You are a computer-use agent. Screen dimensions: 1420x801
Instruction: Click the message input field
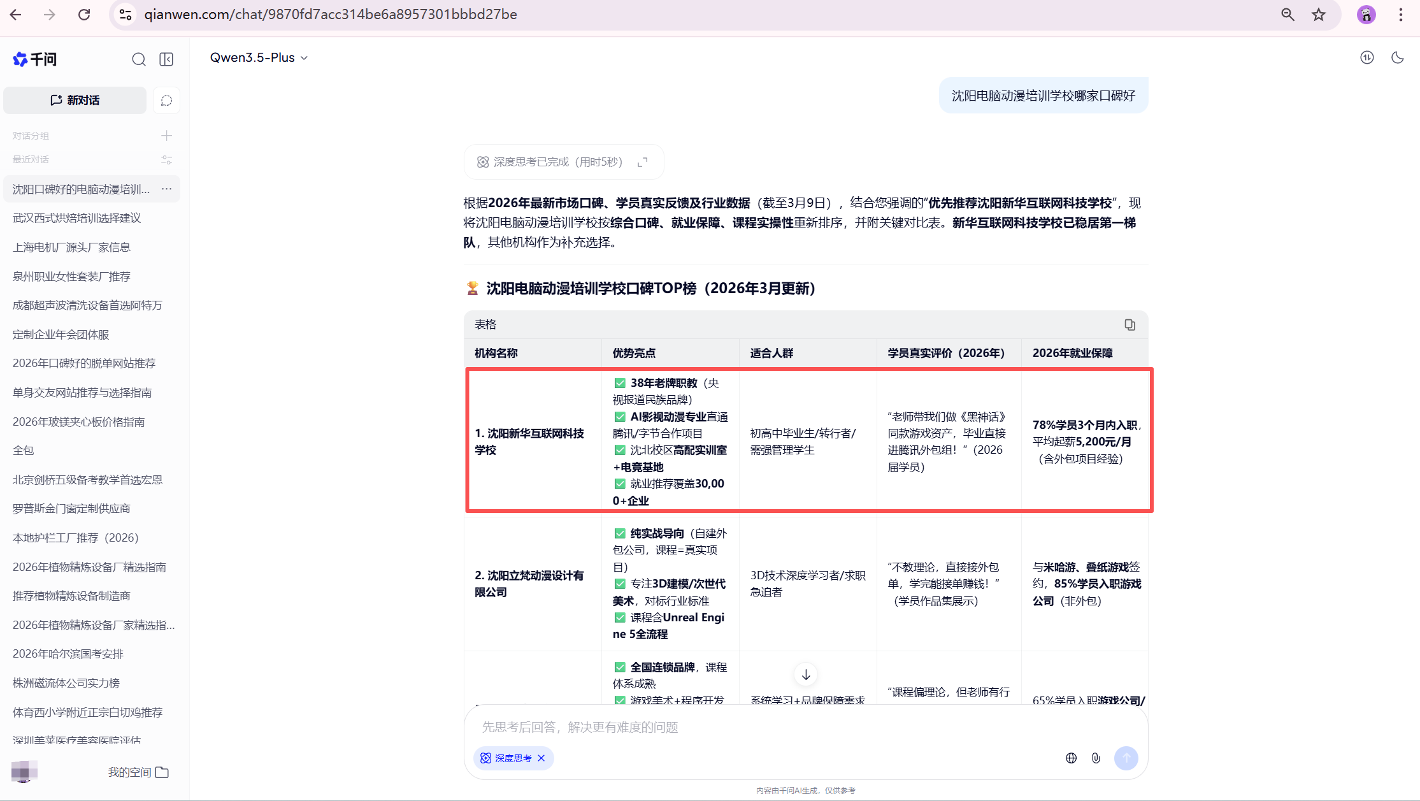[x=764, y=727]
